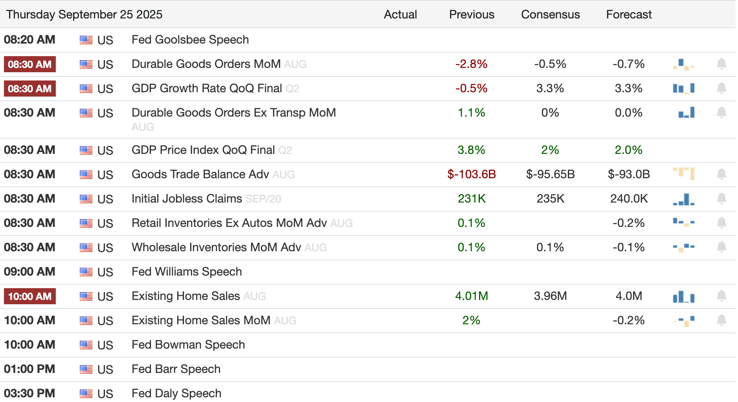Click the Thursday September 25 2025 date header
This screenshot has width=738, height=402.
pos(84,15)
